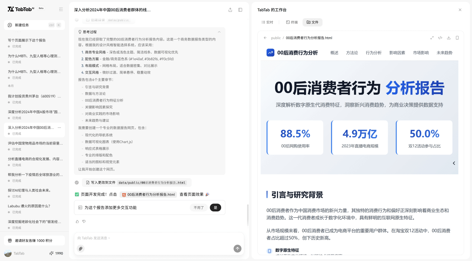This screenshot has width=472, height=261.
Task: Send the message with the arrow icon
Action: 237,248
